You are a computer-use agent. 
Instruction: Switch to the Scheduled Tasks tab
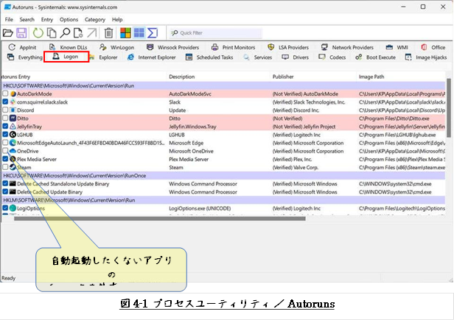point(209,57)
